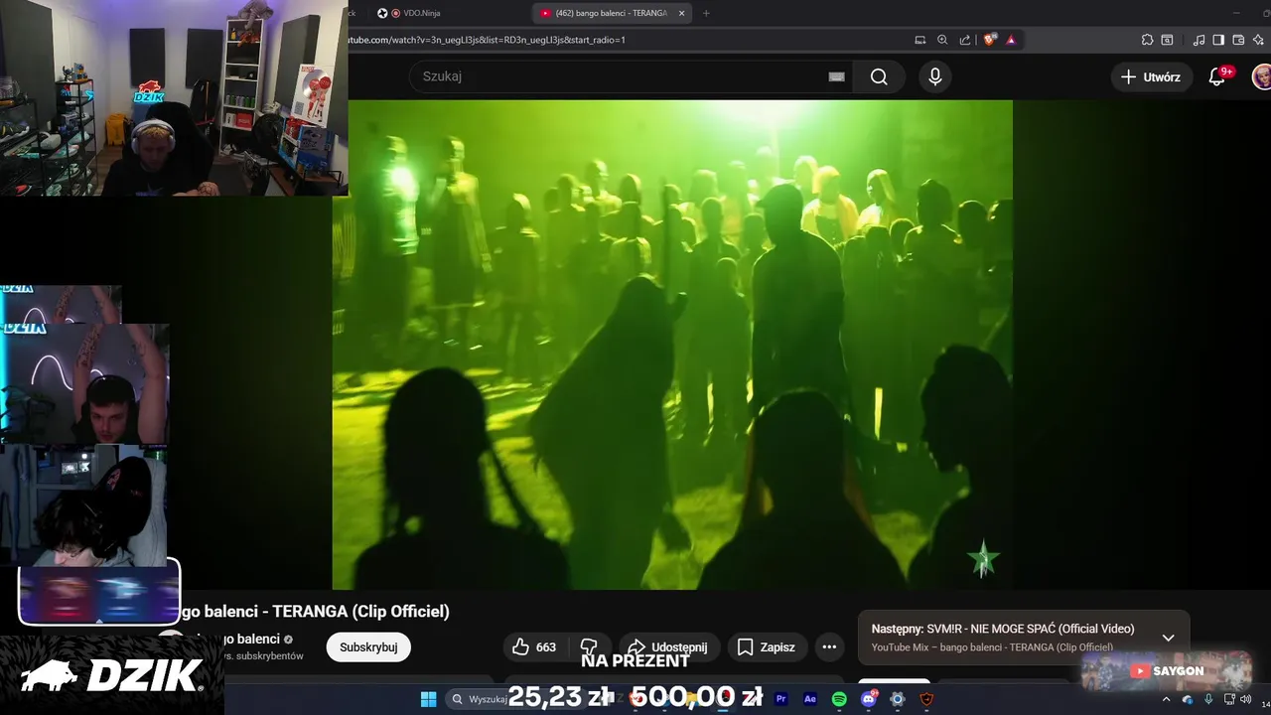Like the video with the thumbs up icon
Image resolution: width=1271 pixels, height=715 pixels.
(520, 646)
